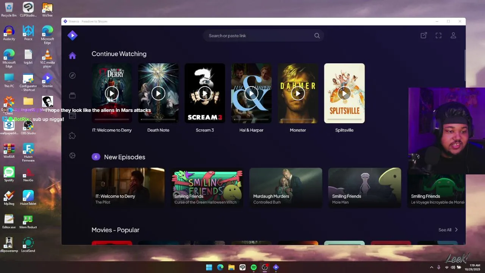
Task: Open the Board home icon in Stremio sidebar
Action: 72,56
